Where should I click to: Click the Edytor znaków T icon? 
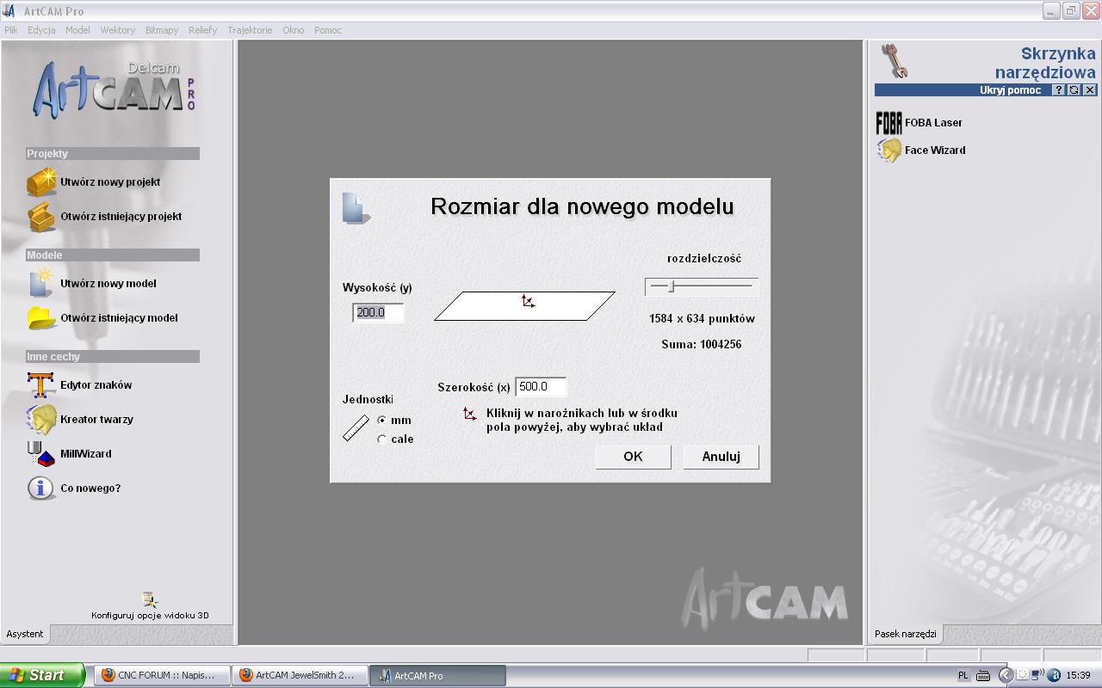[40, 385]
